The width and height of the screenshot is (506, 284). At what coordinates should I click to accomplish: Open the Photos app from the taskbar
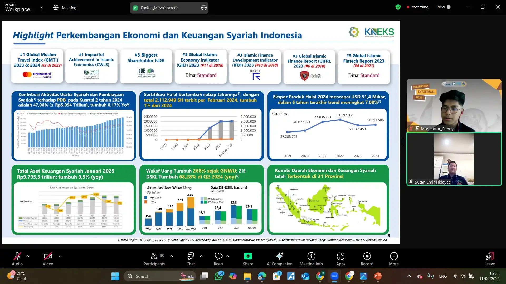point(363,276)
